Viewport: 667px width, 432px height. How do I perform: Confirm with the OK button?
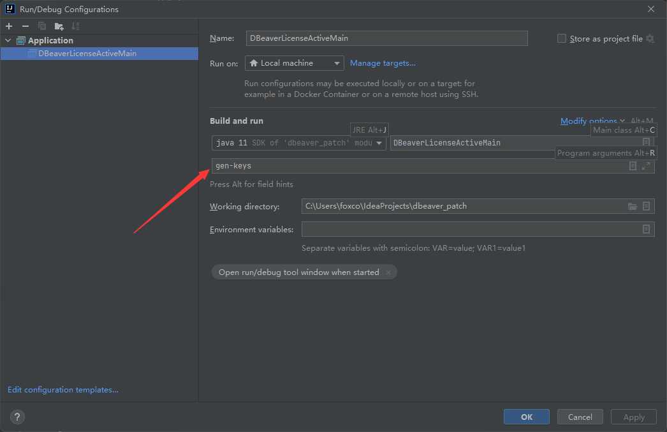[526, 417]
